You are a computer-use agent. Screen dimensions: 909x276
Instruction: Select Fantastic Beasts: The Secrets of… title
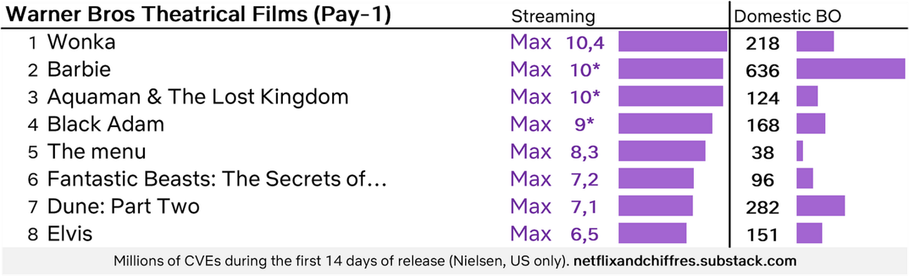[217, 179]
